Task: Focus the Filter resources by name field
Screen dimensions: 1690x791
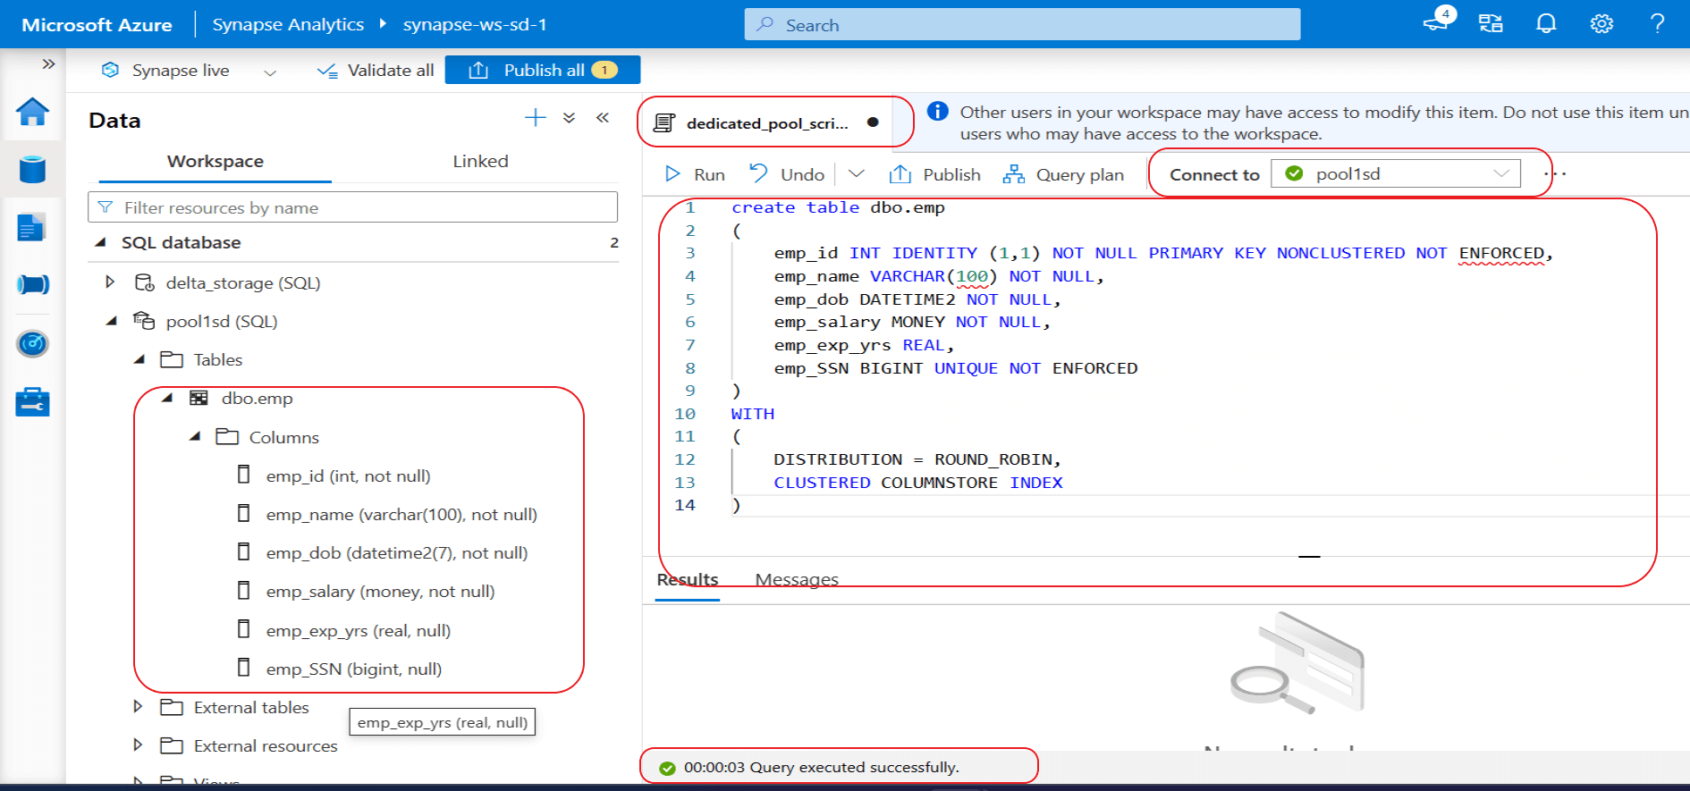Action: point(352,207)
